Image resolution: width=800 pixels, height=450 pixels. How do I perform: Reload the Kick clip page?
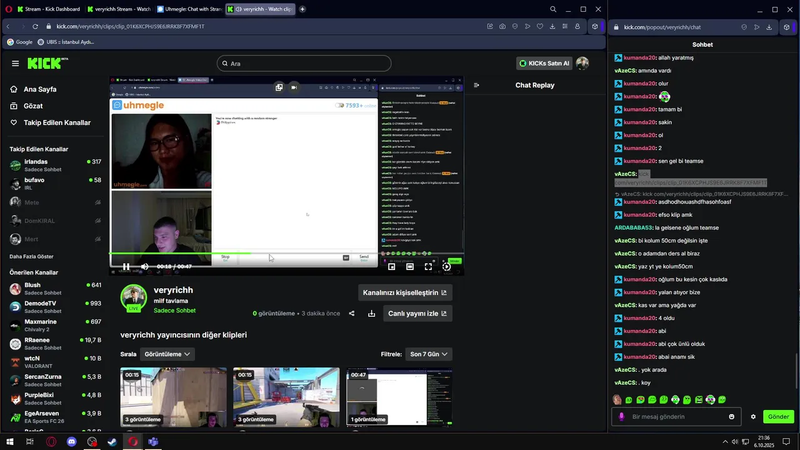pos(35,26)
